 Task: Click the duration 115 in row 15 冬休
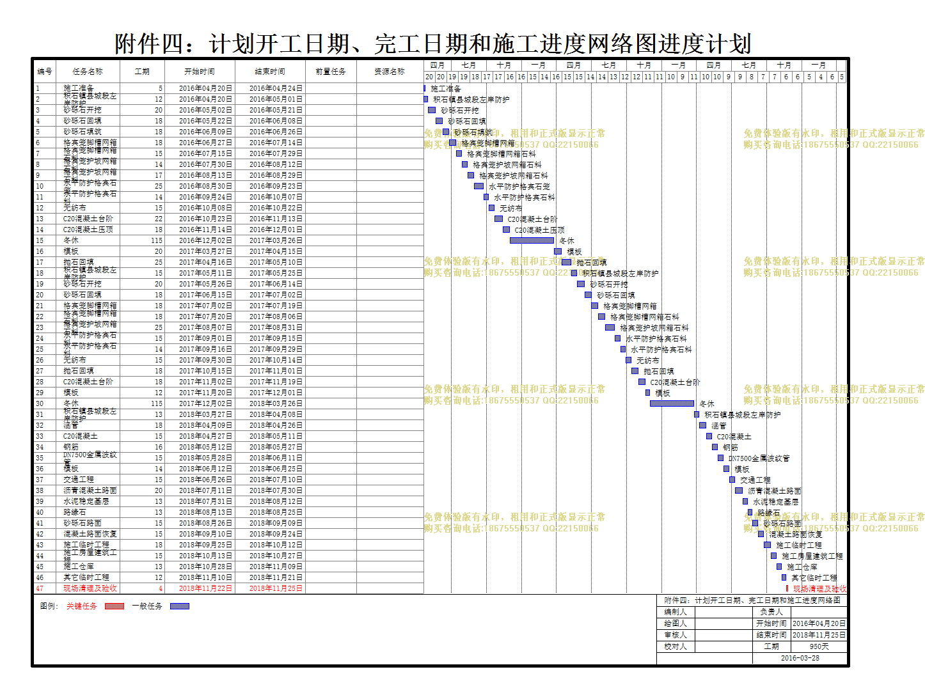pos(157,240)
